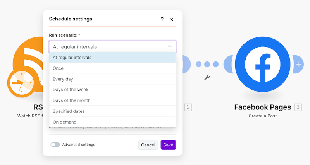The height and width of the screenshot is (165, 310).
Task: Open the question mark help icon
Action: (162, 19)
